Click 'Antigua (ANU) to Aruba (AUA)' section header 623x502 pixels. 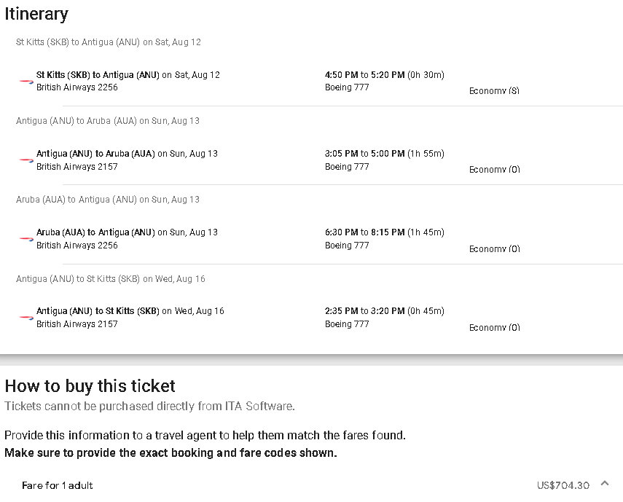click(x=108, y=121)
